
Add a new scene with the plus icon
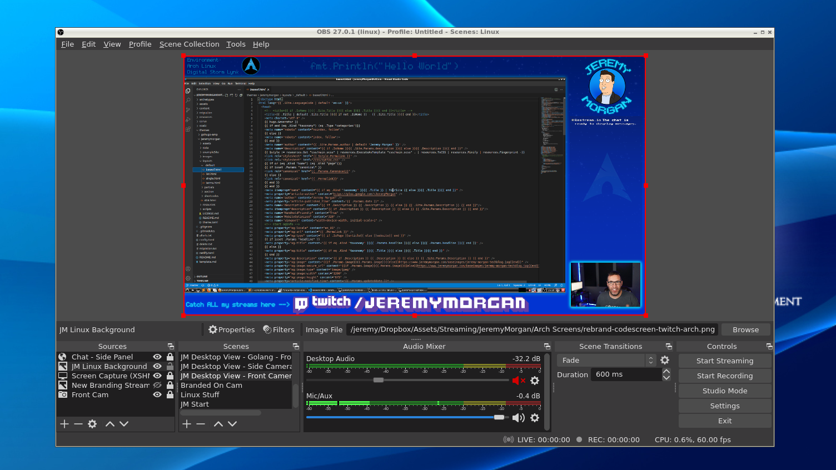(x=186, y=424)
